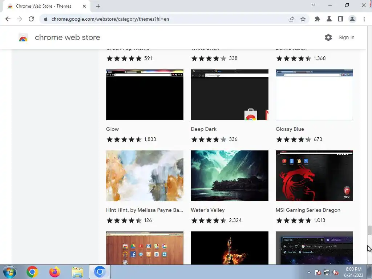Screen dimensions: 372x279
Task: Reload the Chrome Web Store page
Action: pos(31,19)
